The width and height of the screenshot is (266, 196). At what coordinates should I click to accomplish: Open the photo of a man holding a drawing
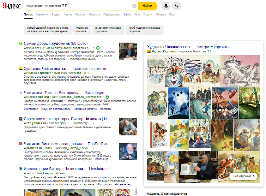click(198, 167)
